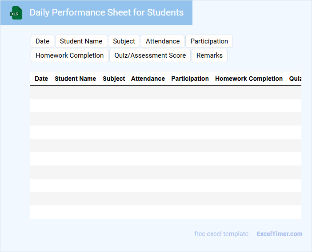Click the Attendance column header

pos(148,79)
